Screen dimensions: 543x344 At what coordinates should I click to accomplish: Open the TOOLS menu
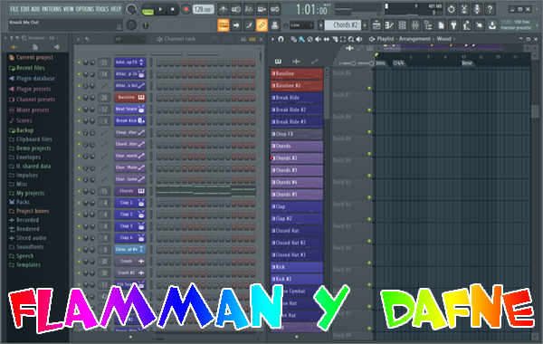click(102, 9)
